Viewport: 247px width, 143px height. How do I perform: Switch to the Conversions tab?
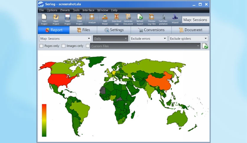point(151,30)
